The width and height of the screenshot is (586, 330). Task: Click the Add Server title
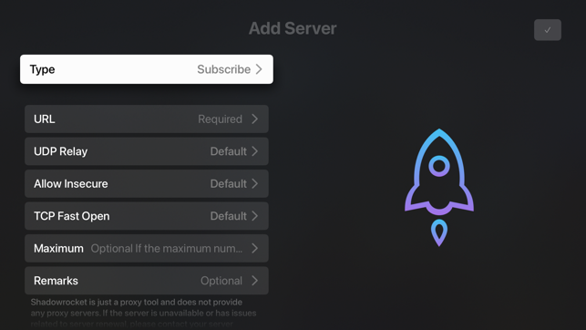(x=293, y=28)
